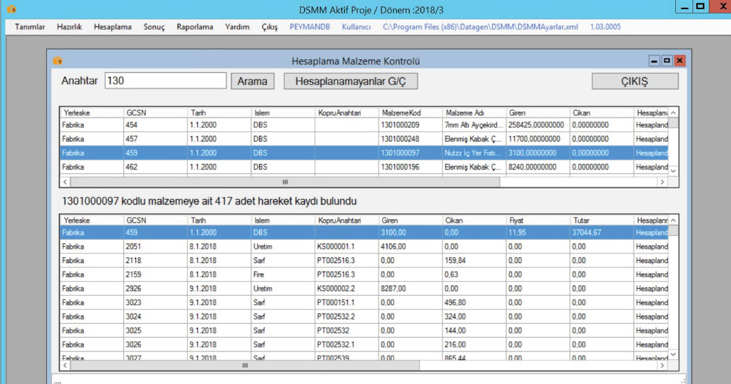Click the Hesaplanamayanlar G/Ç button
731x384 pixels.
coord(351,81)
